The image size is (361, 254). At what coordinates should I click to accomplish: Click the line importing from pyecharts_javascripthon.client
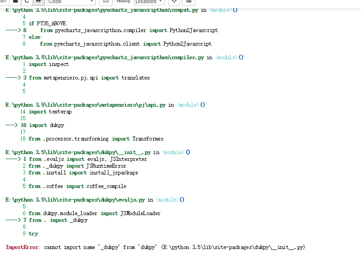coord(126,44)
